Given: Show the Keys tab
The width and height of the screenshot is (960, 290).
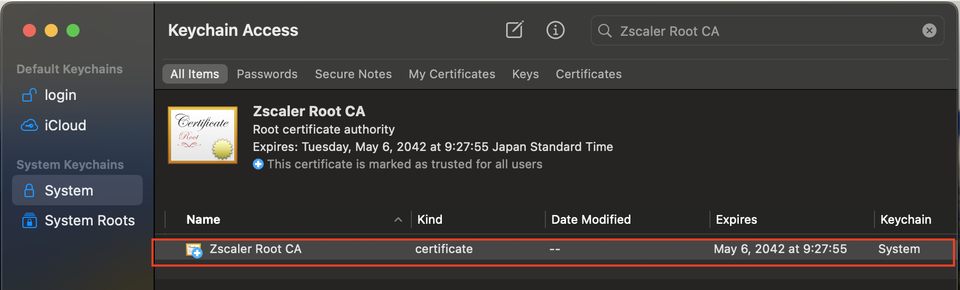Looking at the screenshot, I should click(525, 74).
